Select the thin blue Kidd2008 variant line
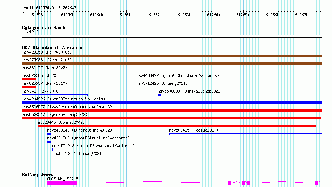 click(55, 95)
